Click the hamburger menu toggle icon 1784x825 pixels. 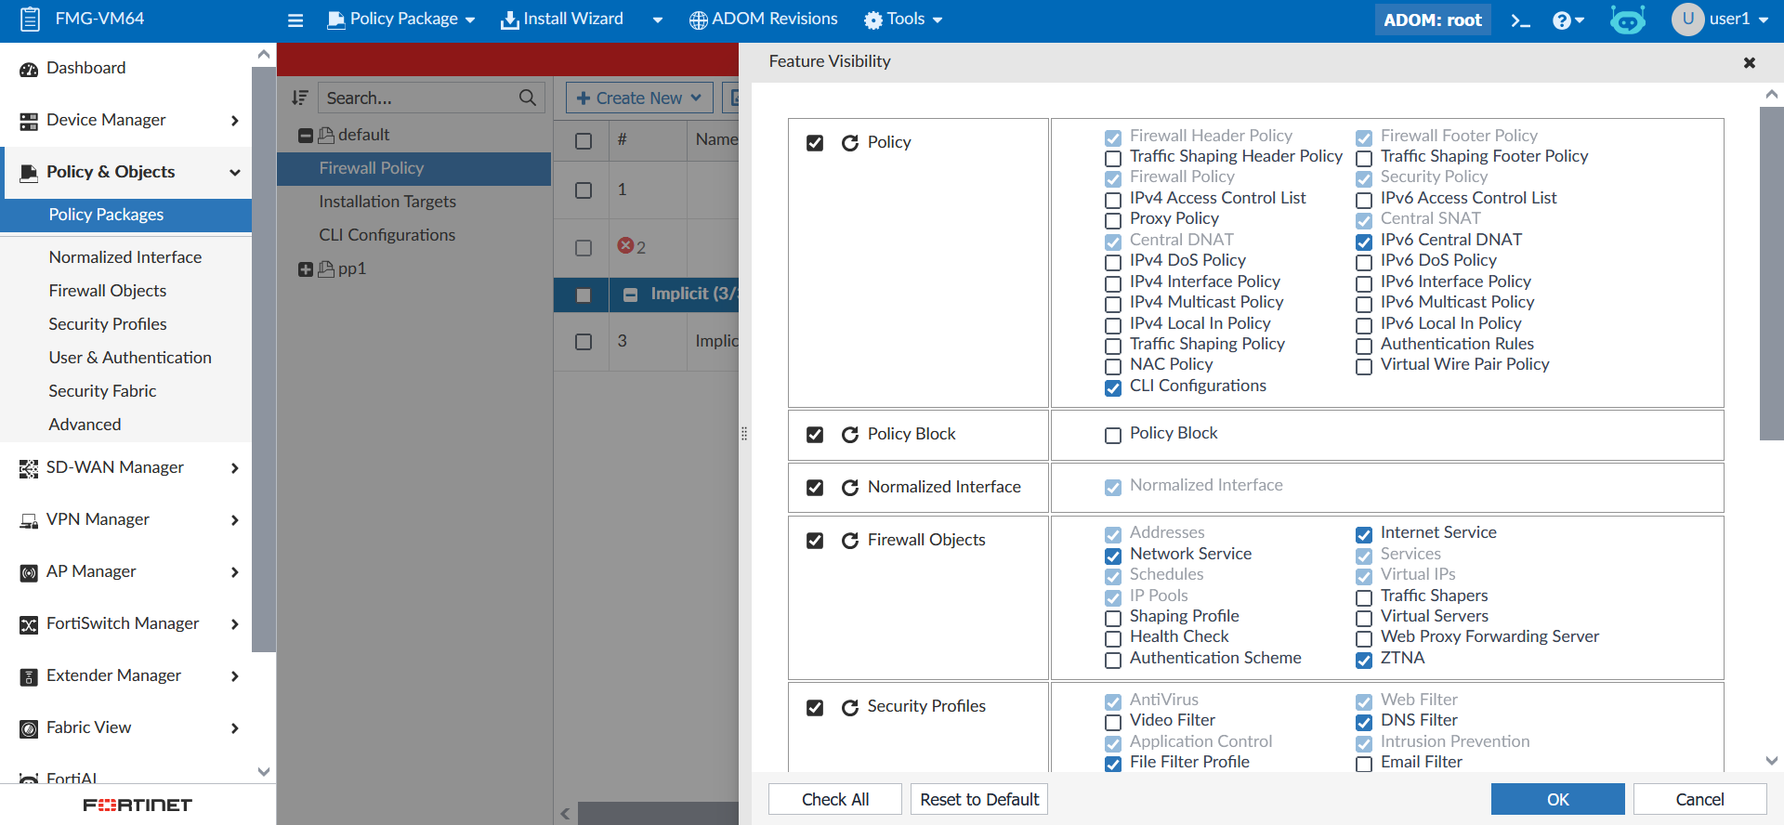(295, 20)
